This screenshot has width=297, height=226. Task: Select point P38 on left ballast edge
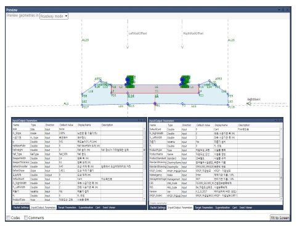click(x=82, y=94)
